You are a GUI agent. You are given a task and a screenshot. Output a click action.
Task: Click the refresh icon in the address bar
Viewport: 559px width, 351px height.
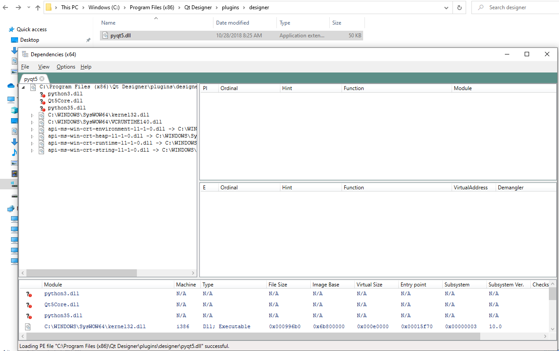pyautogui.click(x=459, y=7)
